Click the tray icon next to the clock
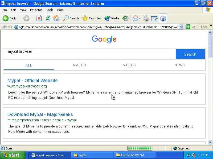 [x=193, y=155]
